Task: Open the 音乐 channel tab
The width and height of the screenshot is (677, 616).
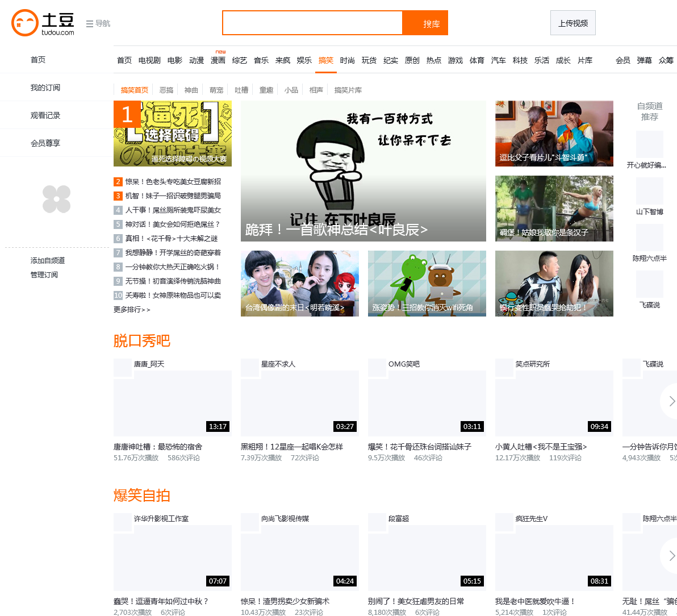Action: (x=261, y=60)
